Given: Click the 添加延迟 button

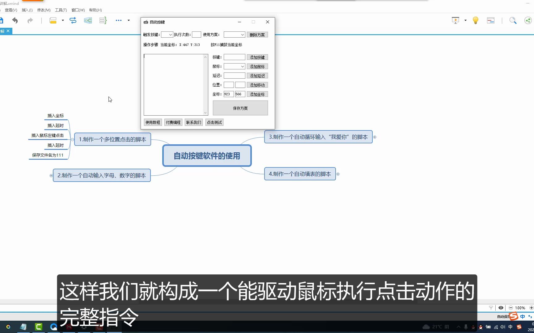Looking at the screenshot, I should click(x=257, y=76).
